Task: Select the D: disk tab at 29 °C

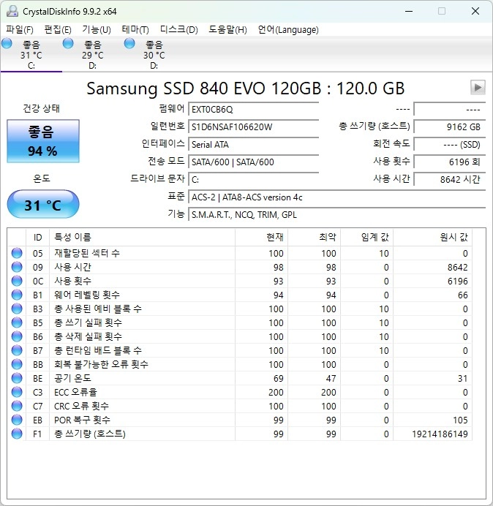Action: (x=92, y=55)
